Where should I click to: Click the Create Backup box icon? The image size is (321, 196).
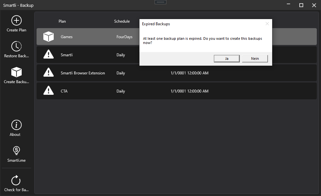(x=16, y=72)
